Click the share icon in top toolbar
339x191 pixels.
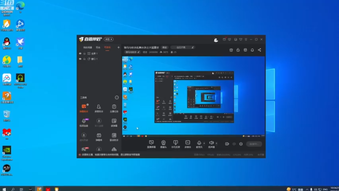coord(259,50)
